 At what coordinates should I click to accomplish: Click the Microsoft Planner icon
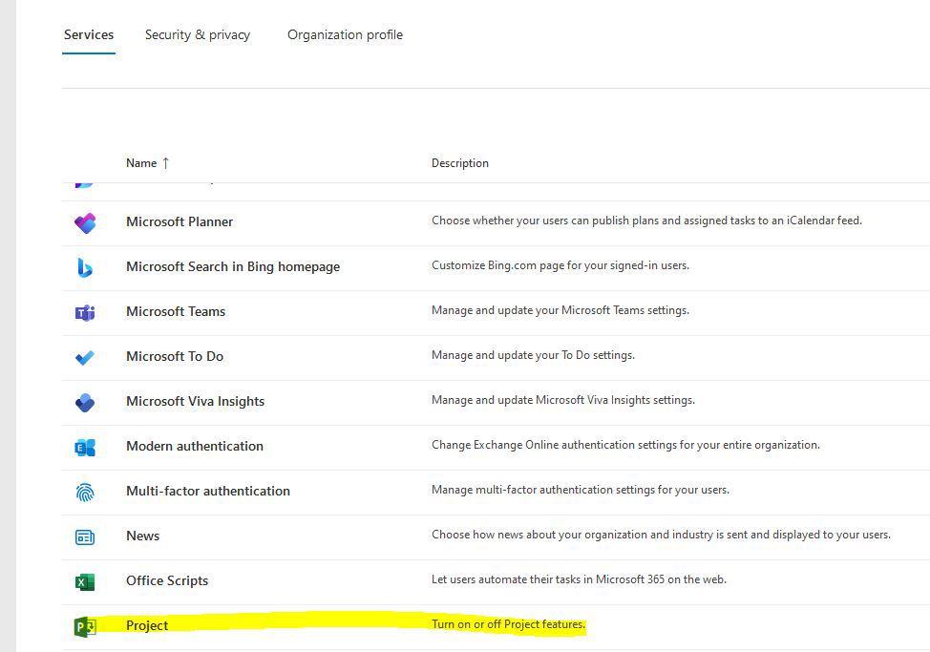click(85, 222)
